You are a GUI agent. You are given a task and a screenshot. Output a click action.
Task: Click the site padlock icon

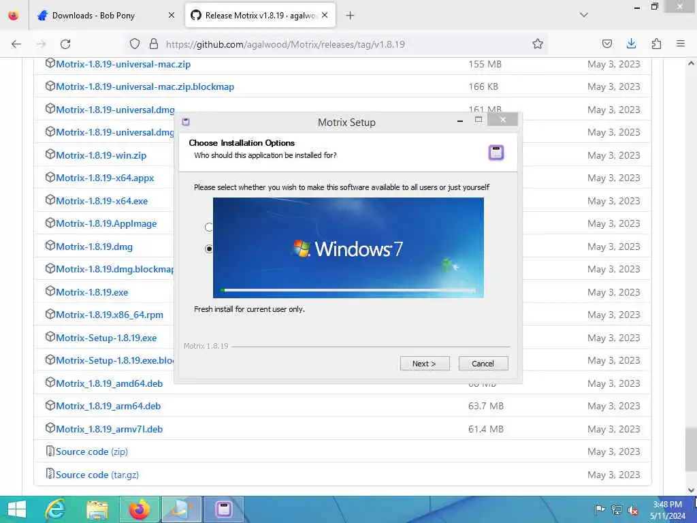pos(154,44)
